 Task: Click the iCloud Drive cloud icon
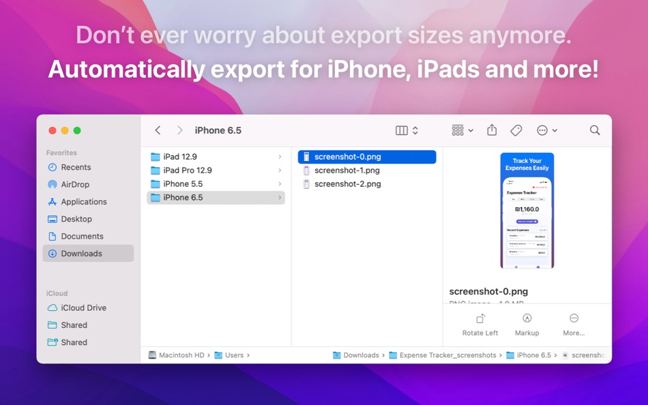point(53,308)
